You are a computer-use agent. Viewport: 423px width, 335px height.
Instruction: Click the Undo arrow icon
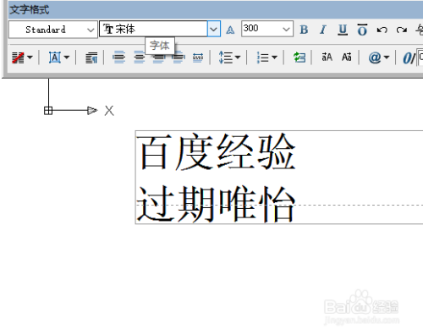pos(382,30)
